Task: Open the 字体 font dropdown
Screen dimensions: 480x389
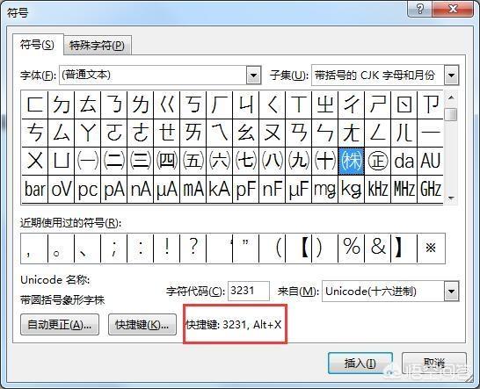Action: (253, 76)
